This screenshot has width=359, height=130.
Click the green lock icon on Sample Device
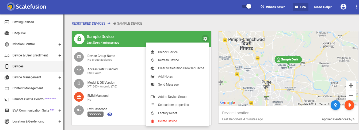click(x=79, y=39)
